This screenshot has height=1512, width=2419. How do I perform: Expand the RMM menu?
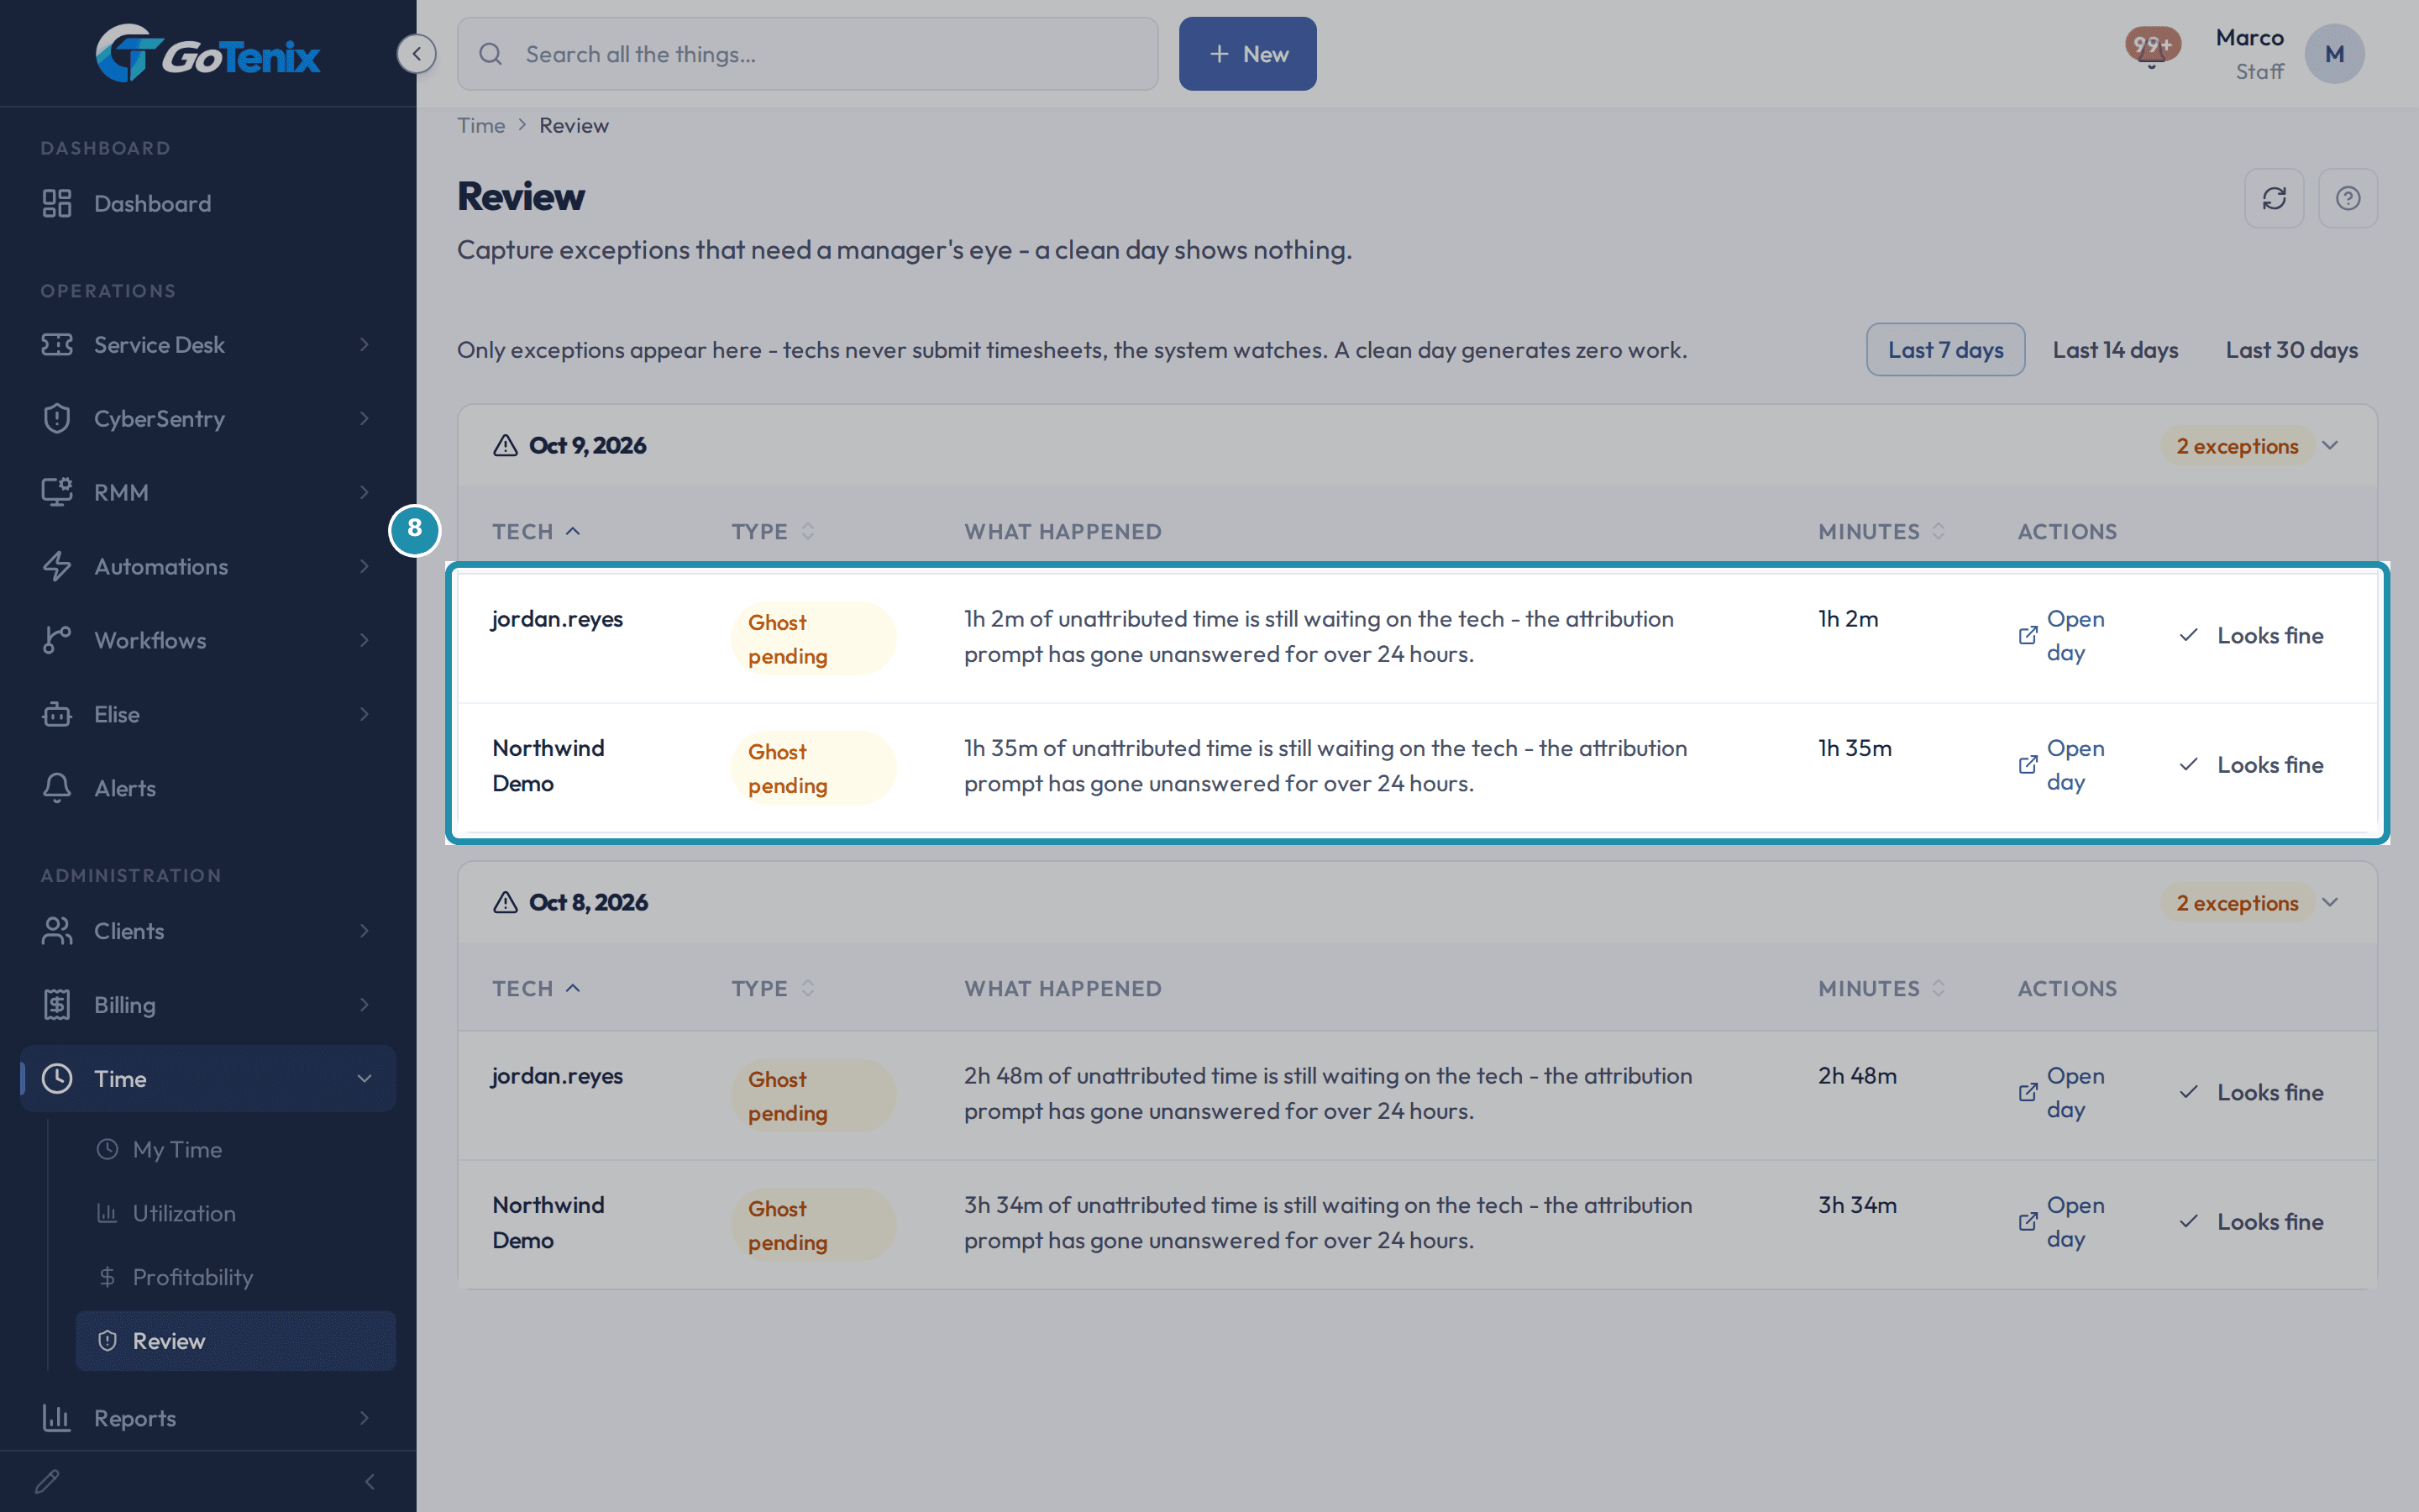tap(208, 493)
